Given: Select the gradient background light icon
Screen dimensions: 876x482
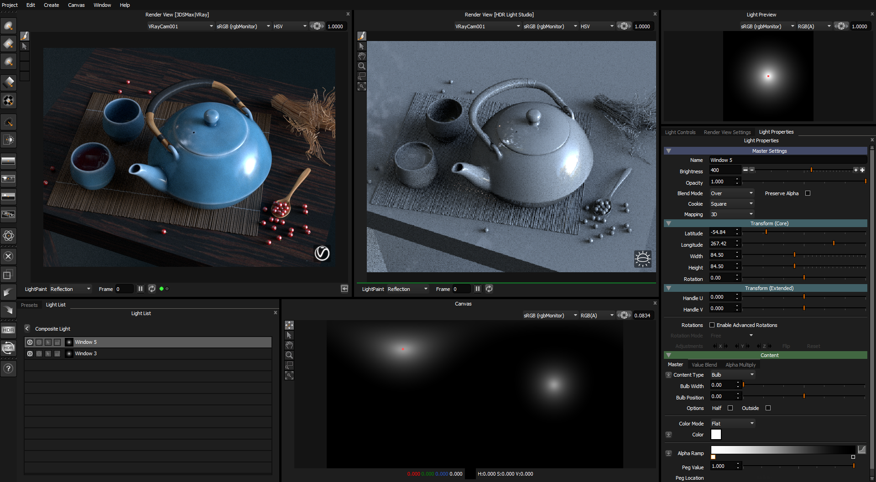Looking at the screenshot, I should click(x=8, y=161).
